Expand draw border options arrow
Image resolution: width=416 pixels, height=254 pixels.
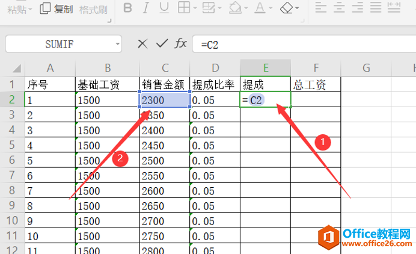(219, 8)
